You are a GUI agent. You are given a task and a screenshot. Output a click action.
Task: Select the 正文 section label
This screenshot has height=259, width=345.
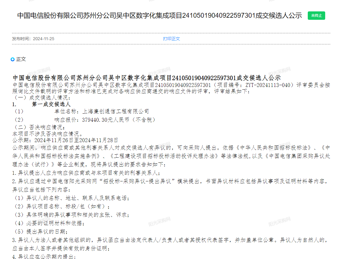click(x=21, y=59)
